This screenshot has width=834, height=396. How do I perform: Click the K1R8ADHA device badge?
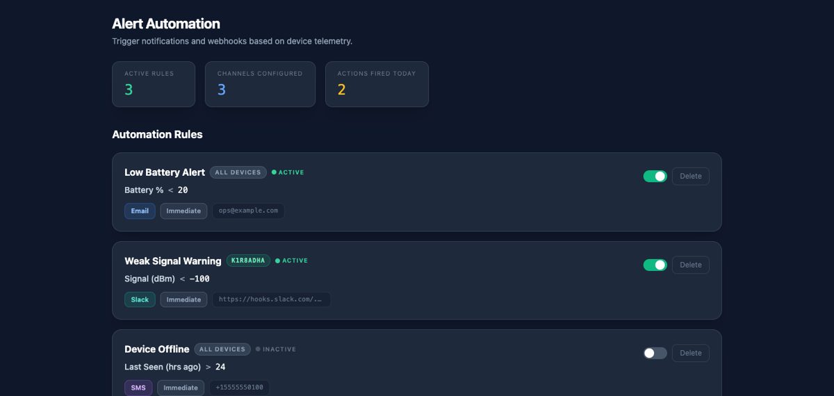pyautogui.click(x=248, y=261)
